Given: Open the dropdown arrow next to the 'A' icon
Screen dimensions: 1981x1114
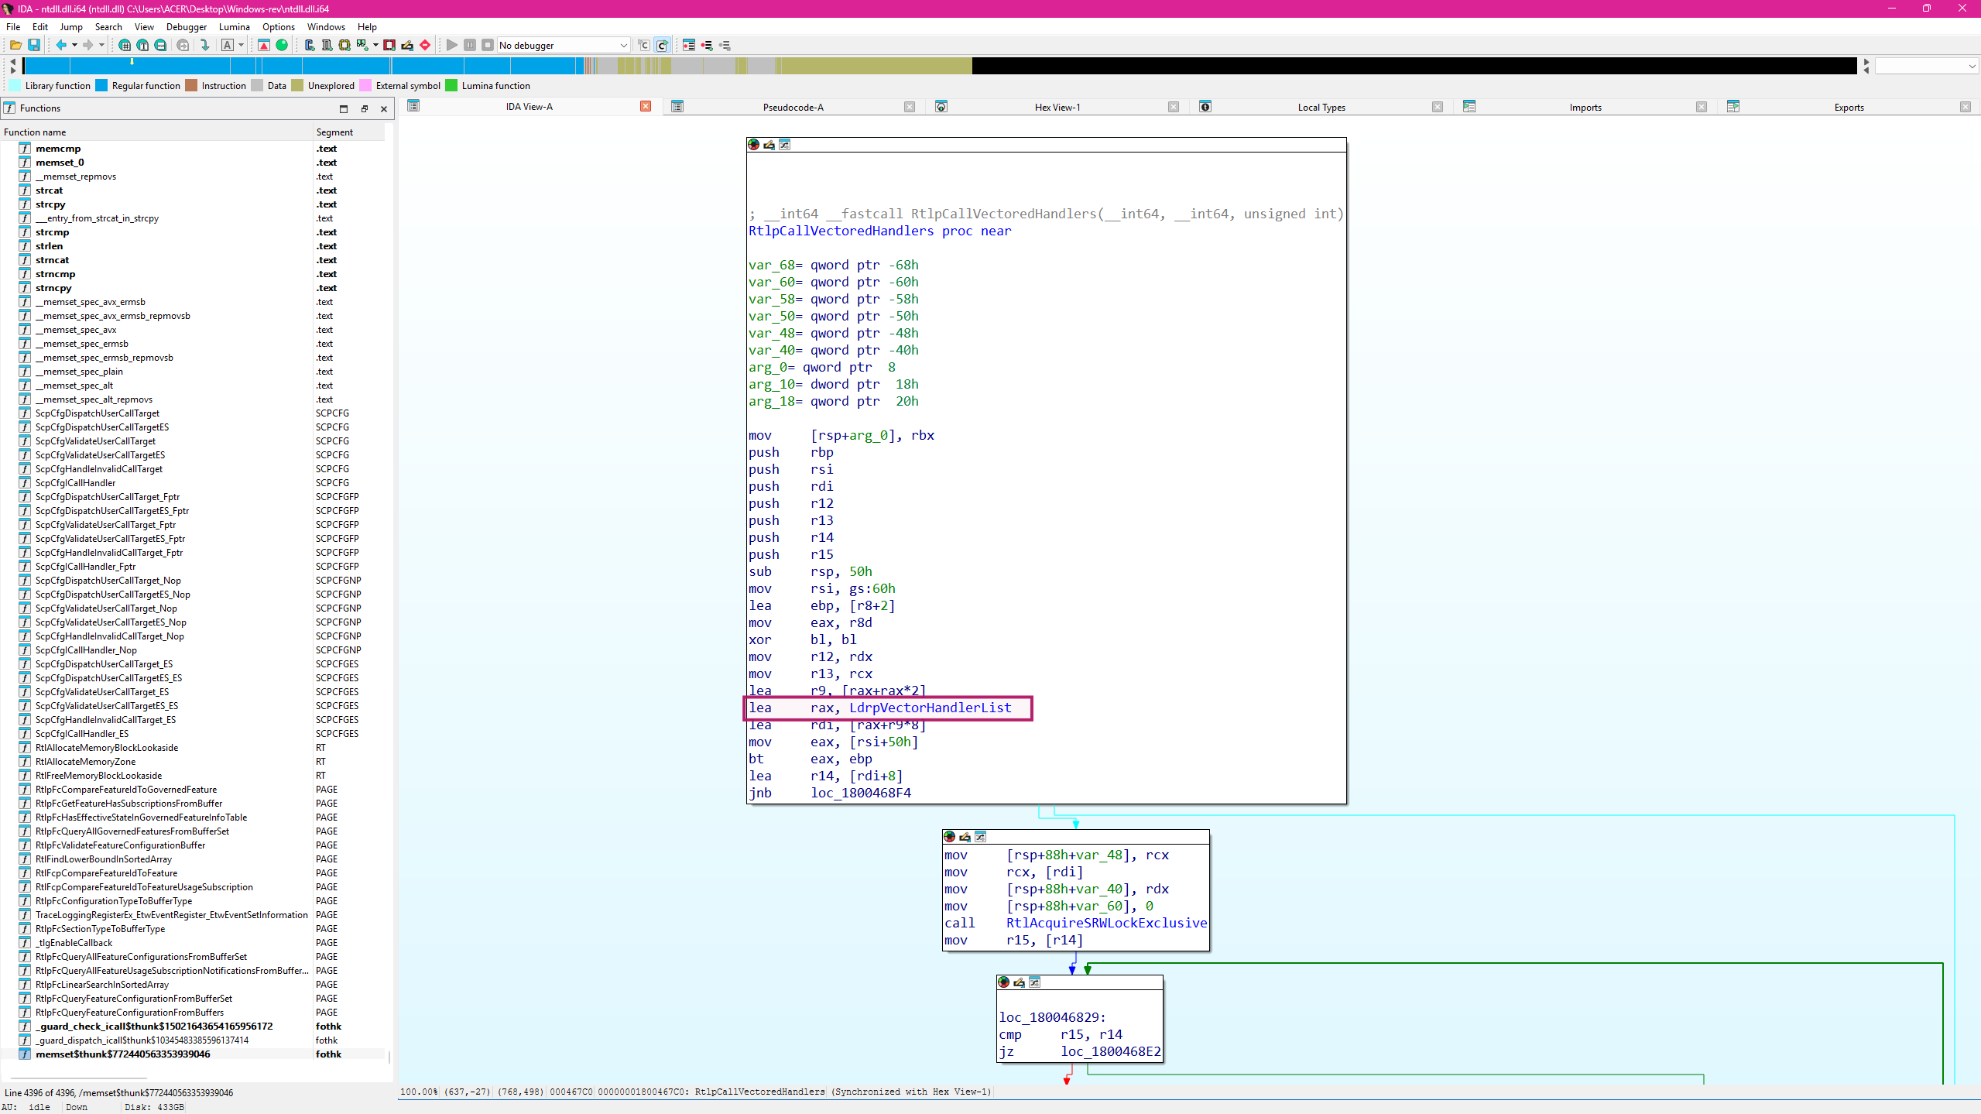Looking at the screenshot, I should (241, 45).
